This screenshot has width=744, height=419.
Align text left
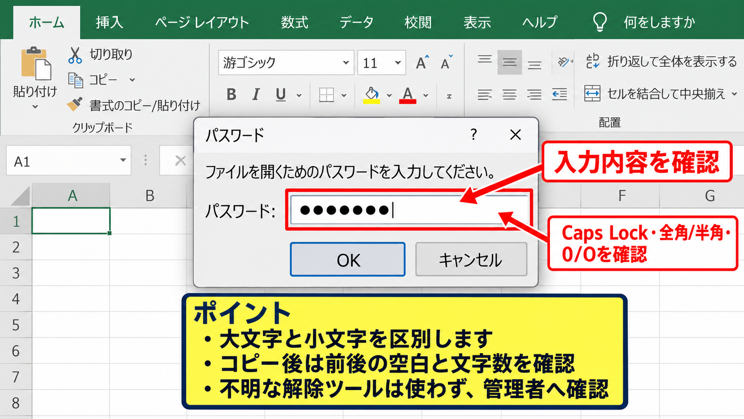[x=485, y=94]
